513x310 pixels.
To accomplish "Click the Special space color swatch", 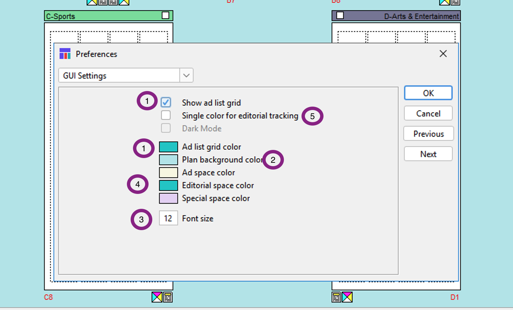I will pyautogui.click(x=169, y=198).
